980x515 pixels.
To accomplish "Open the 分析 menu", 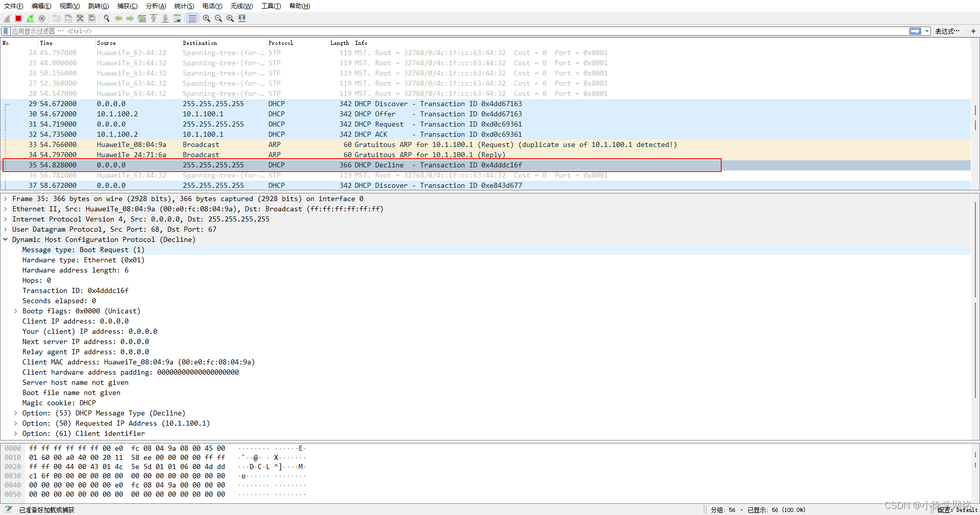I will coord(156,6).
